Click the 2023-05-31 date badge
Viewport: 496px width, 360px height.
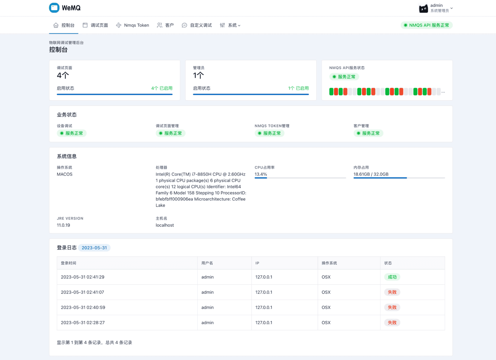tap(94, 248)
